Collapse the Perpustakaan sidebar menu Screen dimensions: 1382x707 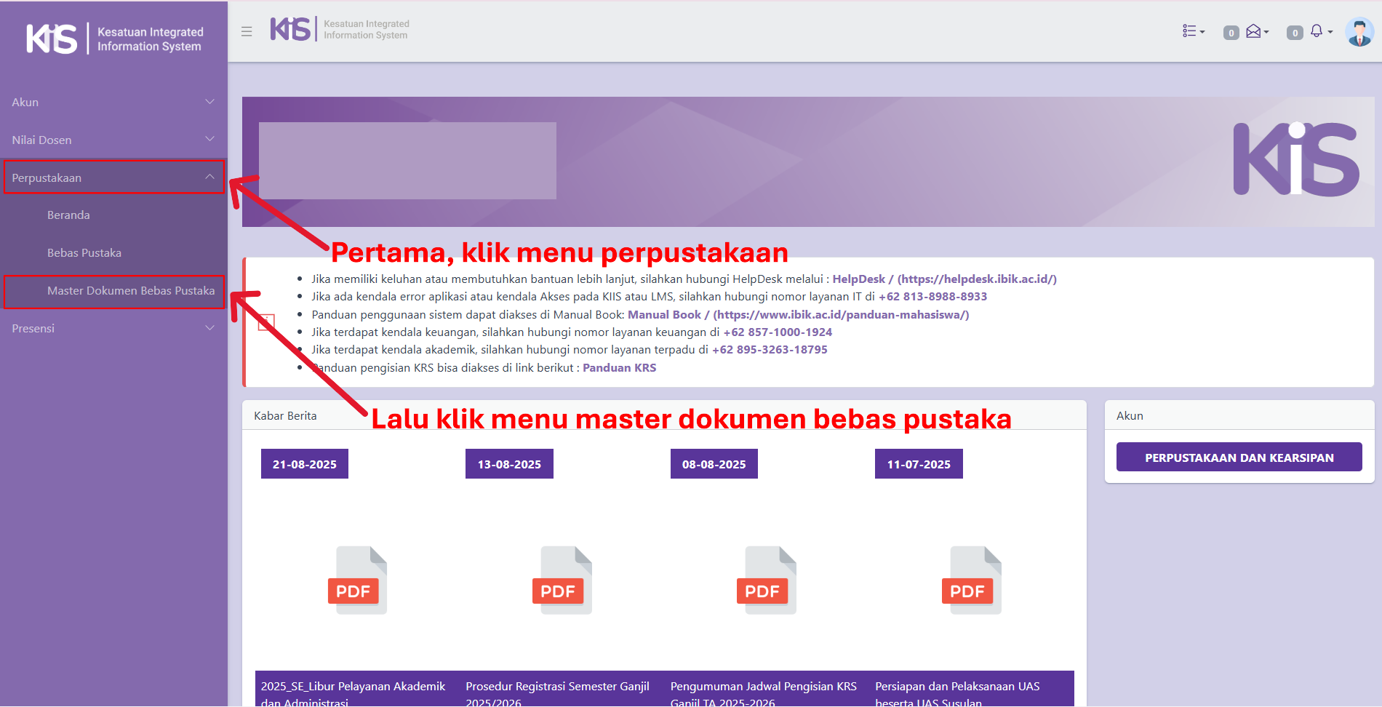point(113,177)
